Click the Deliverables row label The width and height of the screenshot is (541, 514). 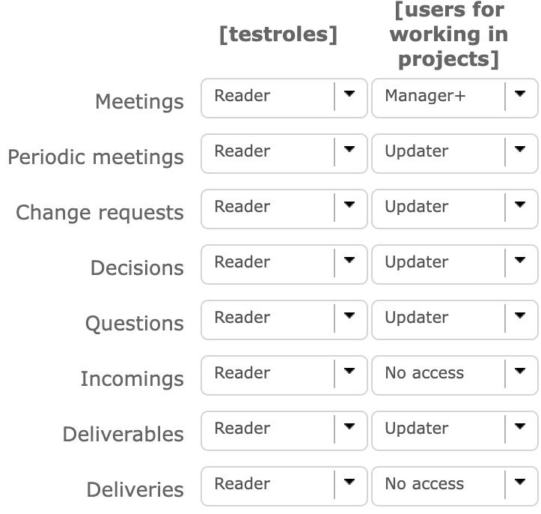click(123, 435)
